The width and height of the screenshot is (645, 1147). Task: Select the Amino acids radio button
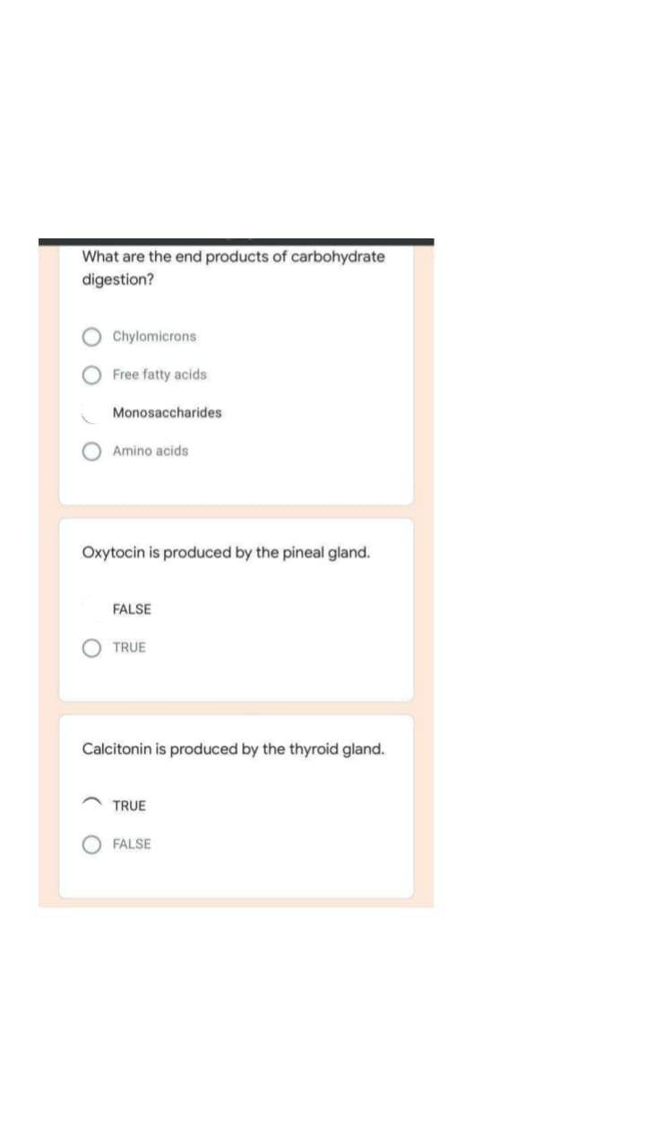(x=91, y=451)
